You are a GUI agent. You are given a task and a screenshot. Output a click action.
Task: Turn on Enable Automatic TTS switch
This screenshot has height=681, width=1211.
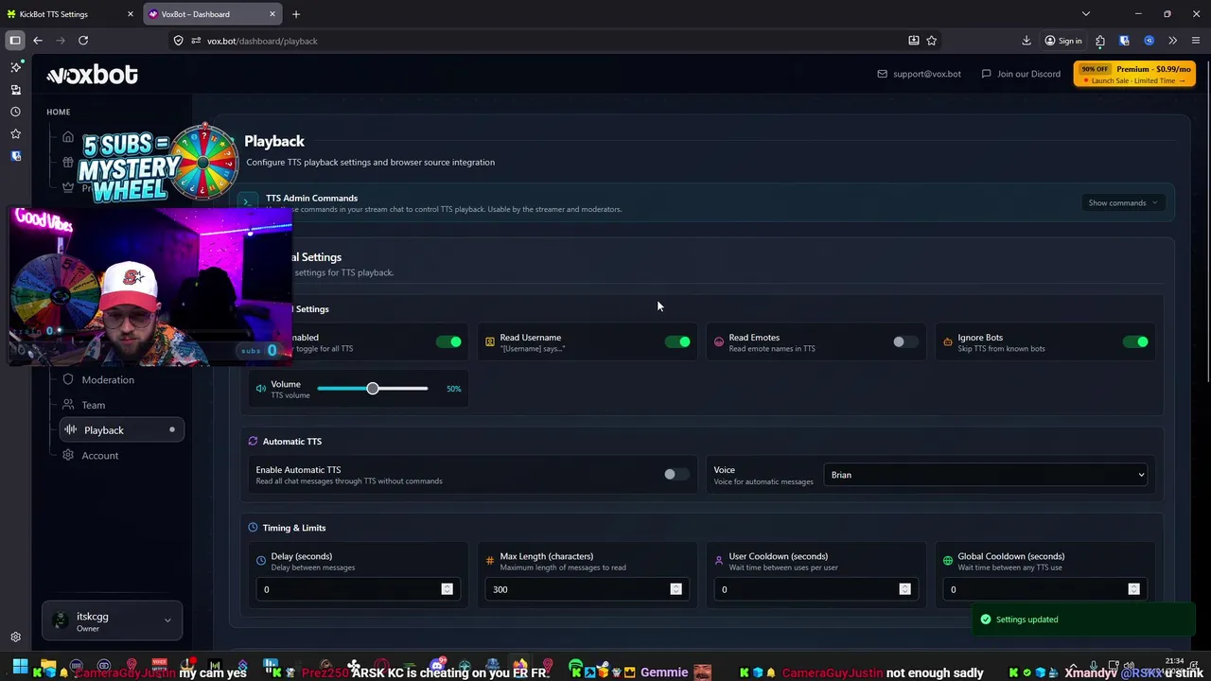point(676,474)
